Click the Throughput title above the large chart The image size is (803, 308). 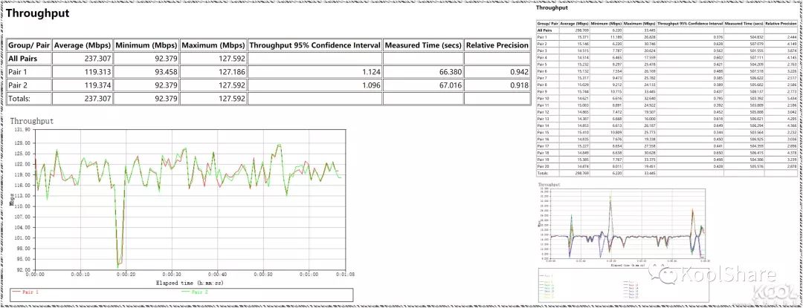click(x=32, y=122)
